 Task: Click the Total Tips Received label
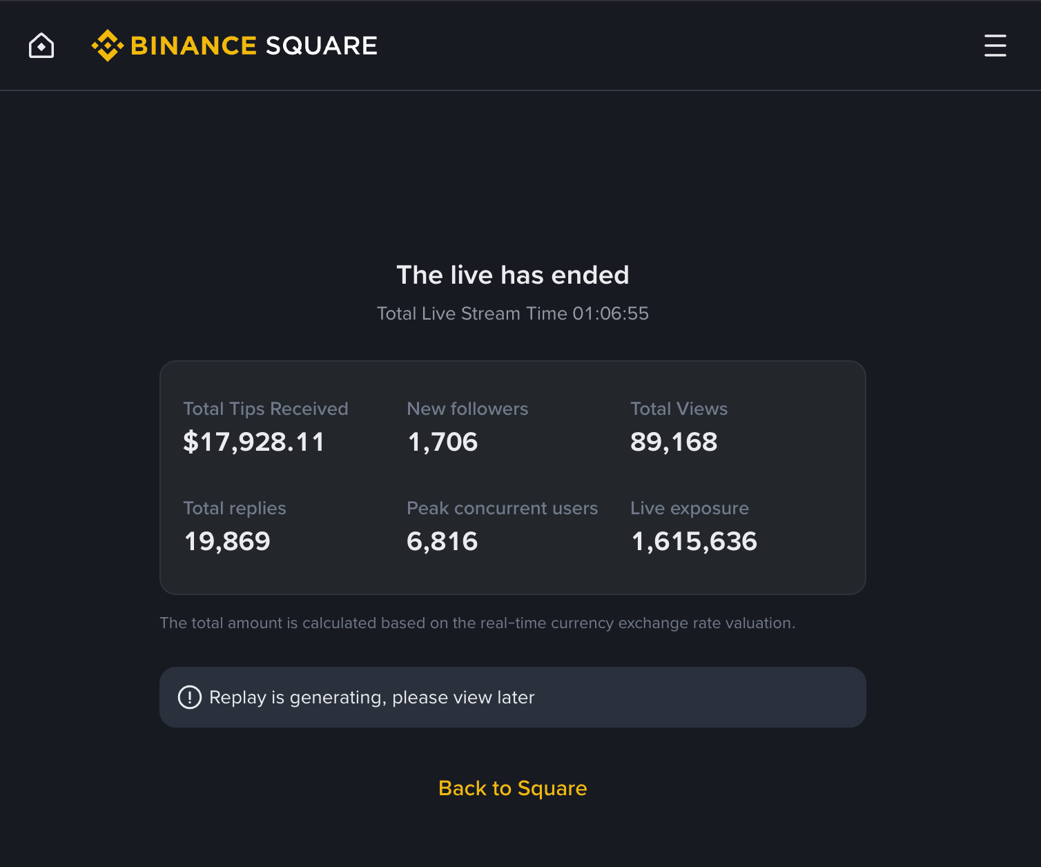[266, 409]
